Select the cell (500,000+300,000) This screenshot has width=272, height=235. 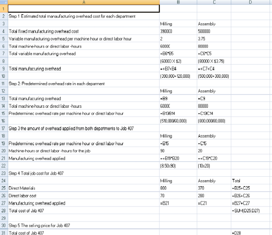[214, 76]
